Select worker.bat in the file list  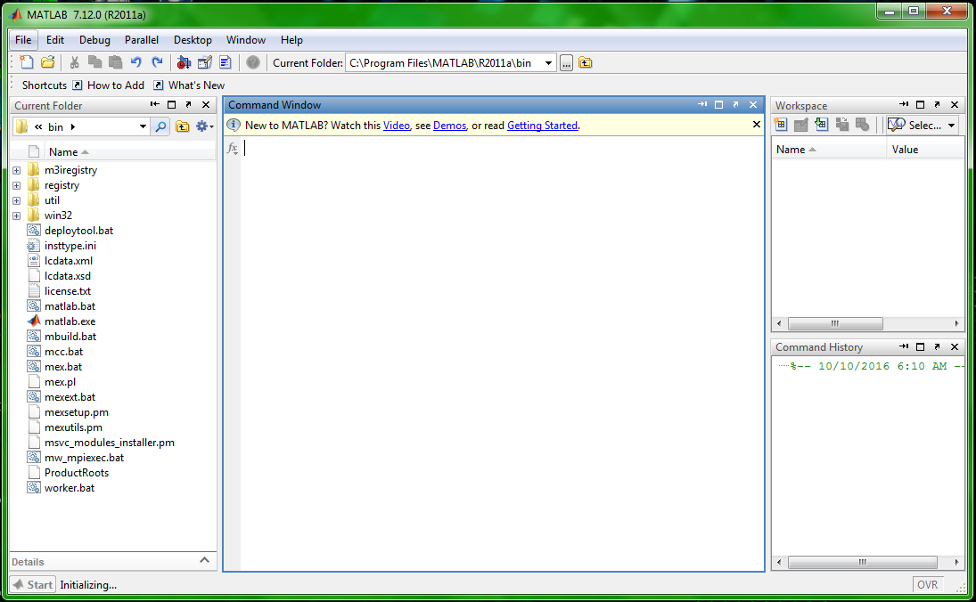pyautogui.click(x=70, y=488)
